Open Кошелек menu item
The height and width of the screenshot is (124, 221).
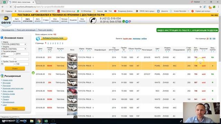pos(73,20)
